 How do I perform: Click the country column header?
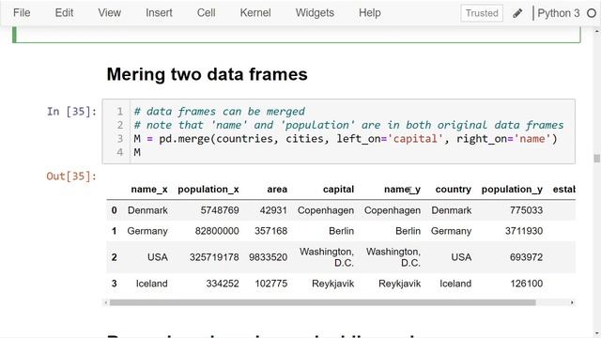453,190
